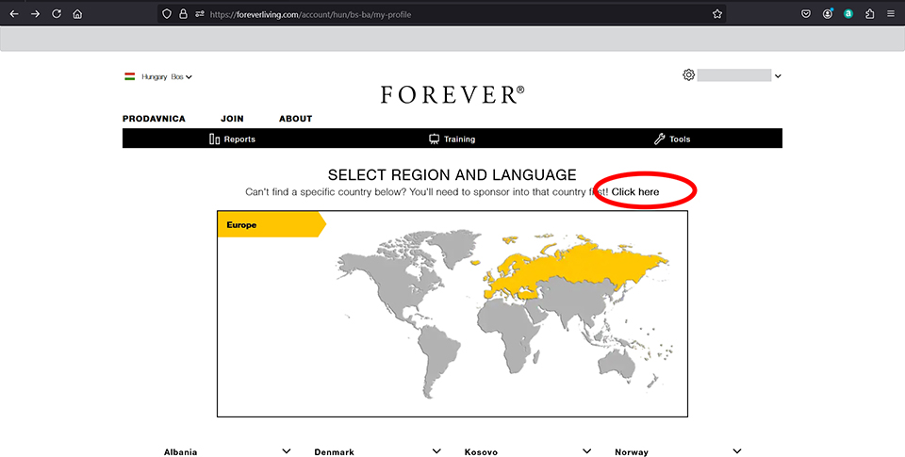Image resolution: width=905 pixels, height=457 pixels.
Task: Click the Hungarian flag icon
Action: [130, 76]
